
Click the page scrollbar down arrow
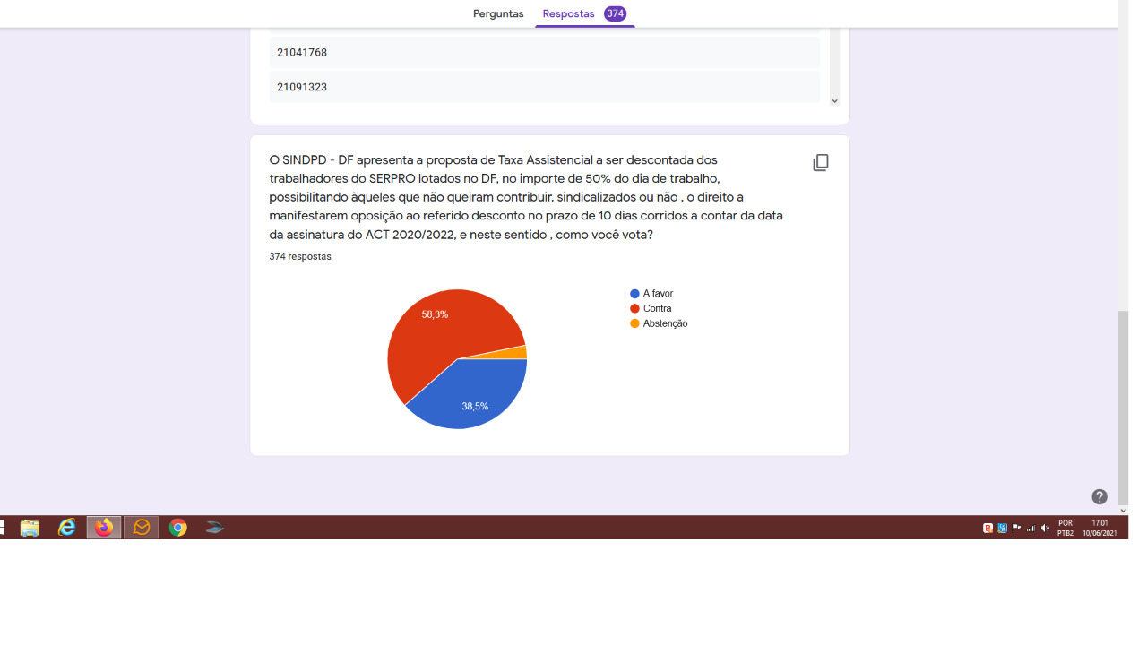pyautogui.click(x=1124, y=511)
